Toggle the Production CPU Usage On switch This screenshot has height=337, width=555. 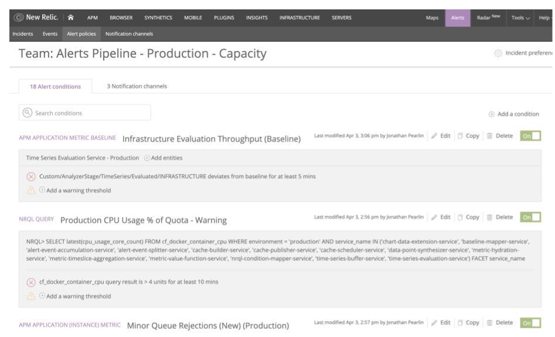tap(530, 217)
